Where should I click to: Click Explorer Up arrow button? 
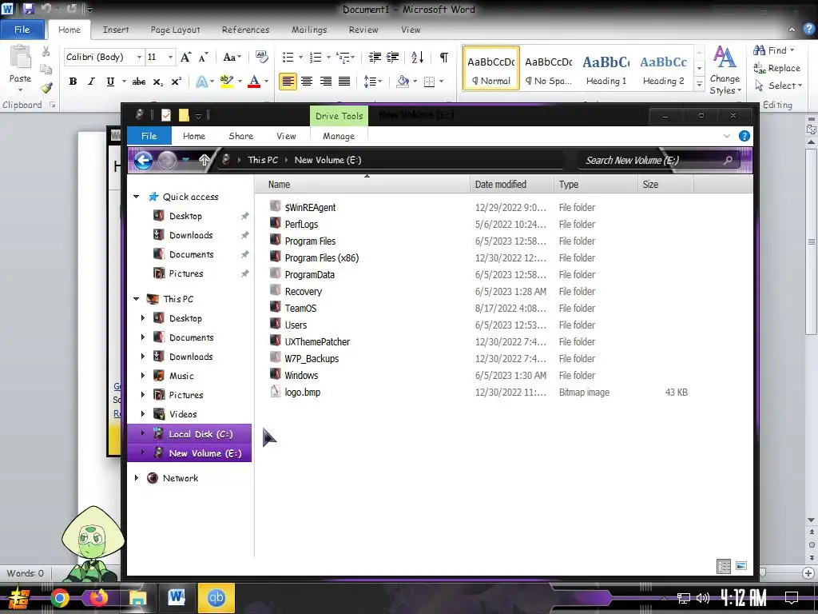pyautogui.click(x=204, y=160)
